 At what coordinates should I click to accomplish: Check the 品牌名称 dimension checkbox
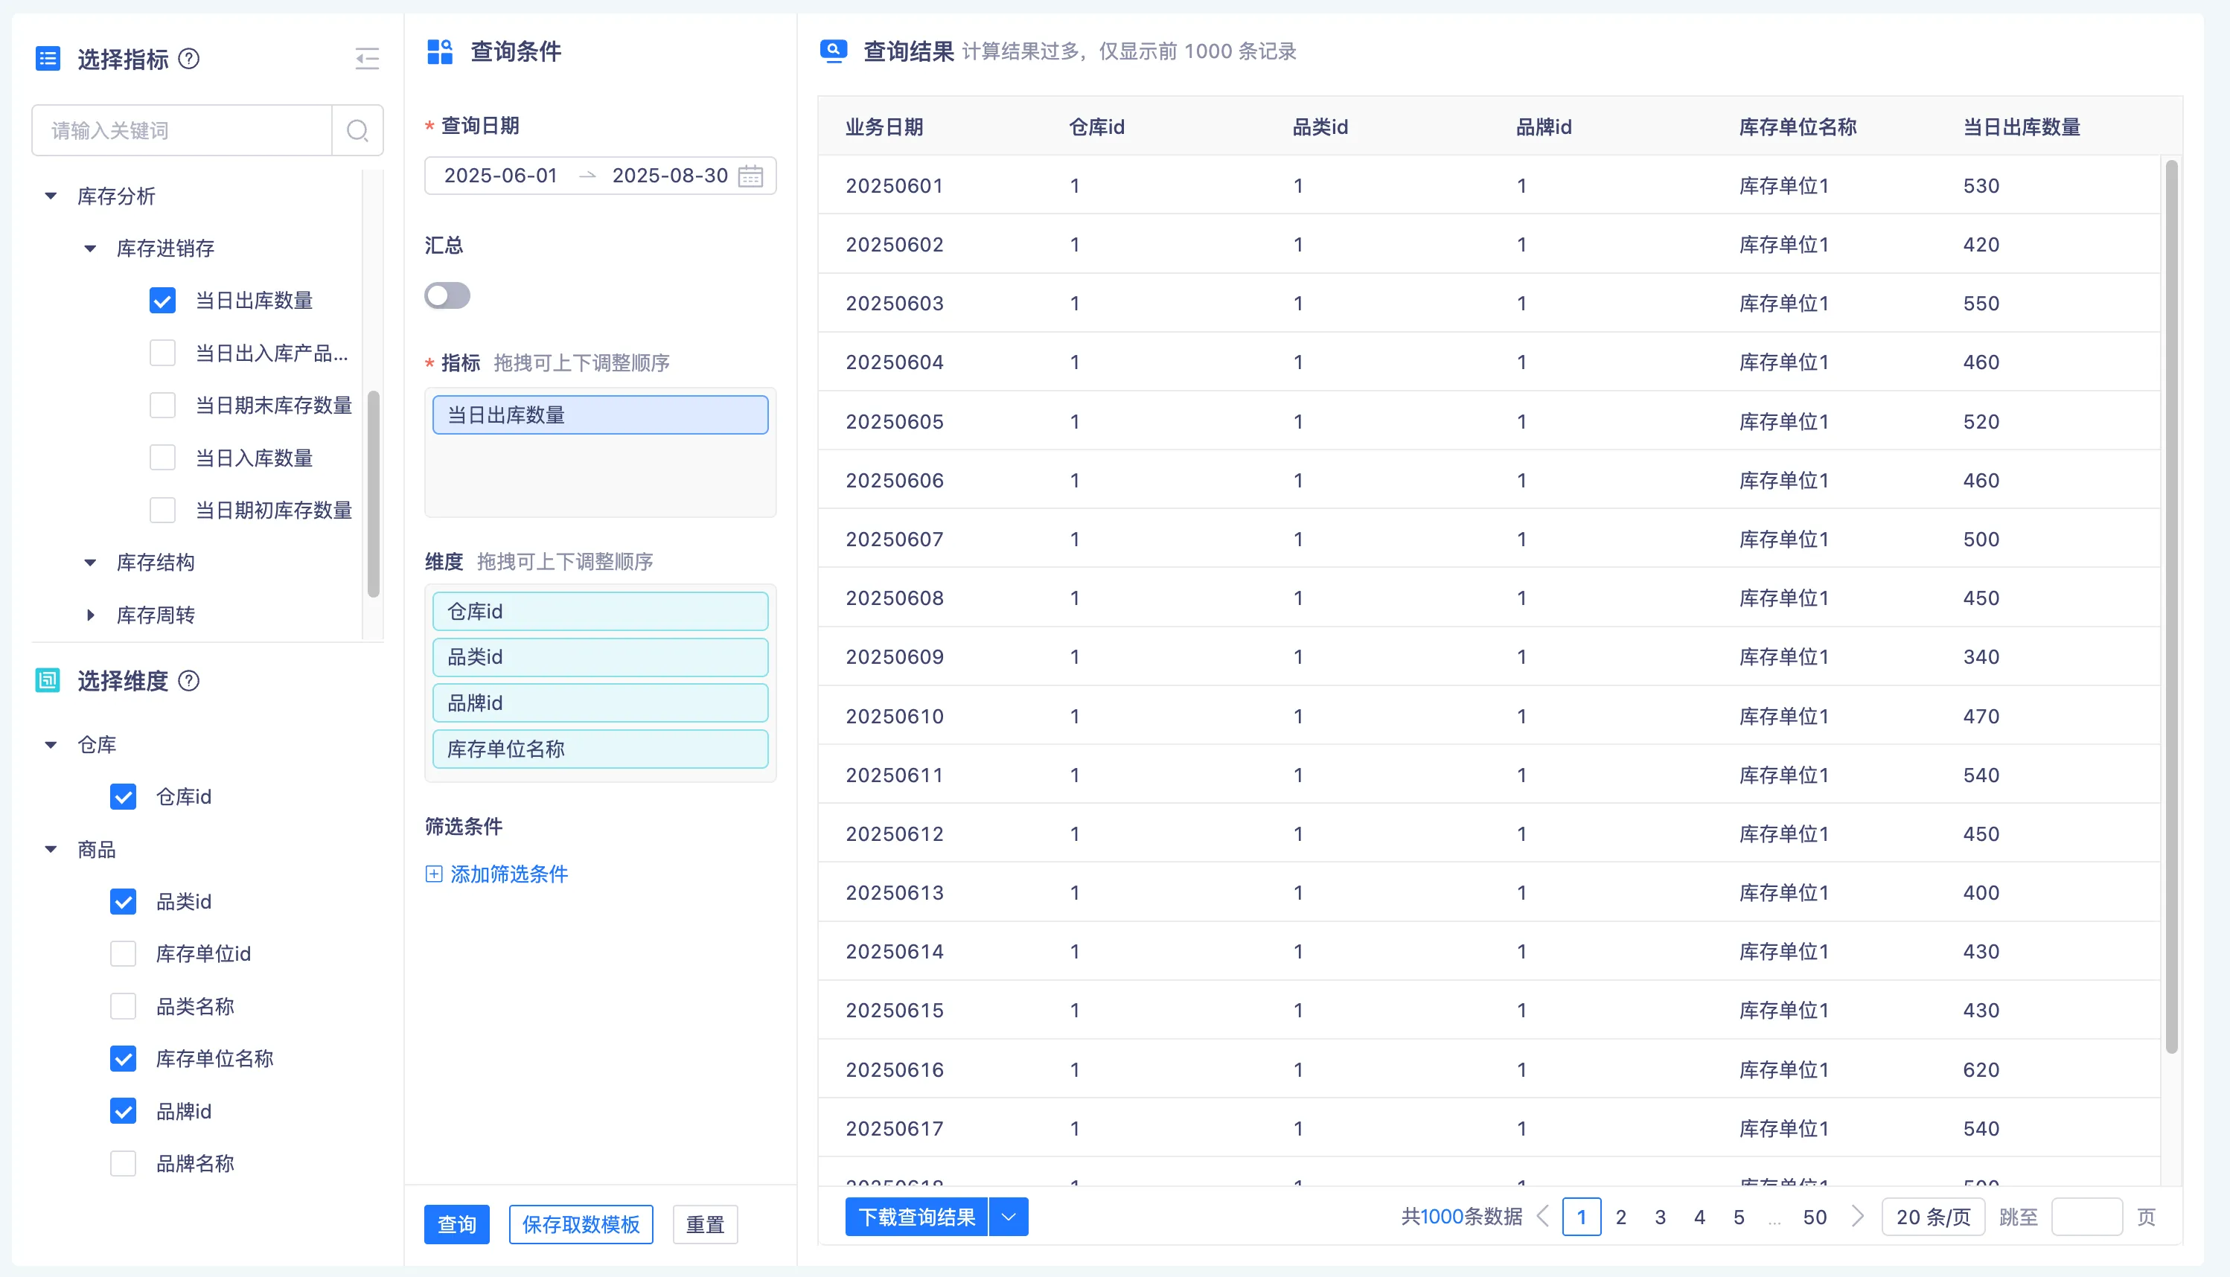pos(124,1164)
